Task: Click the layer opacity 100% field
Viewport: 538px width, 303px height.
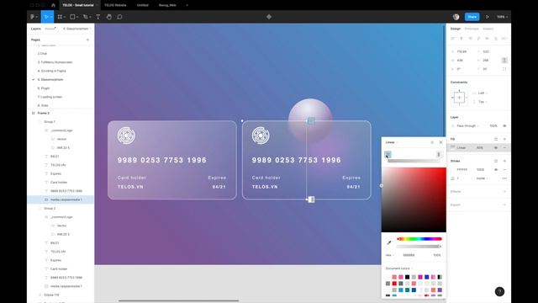Action: click(493, 125)
